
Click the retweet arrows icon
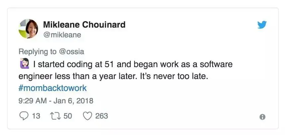point(53,116)
